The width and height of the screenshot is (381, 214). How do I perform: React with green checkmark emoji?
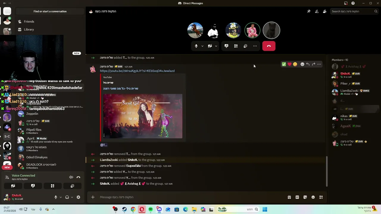(284, 64)
